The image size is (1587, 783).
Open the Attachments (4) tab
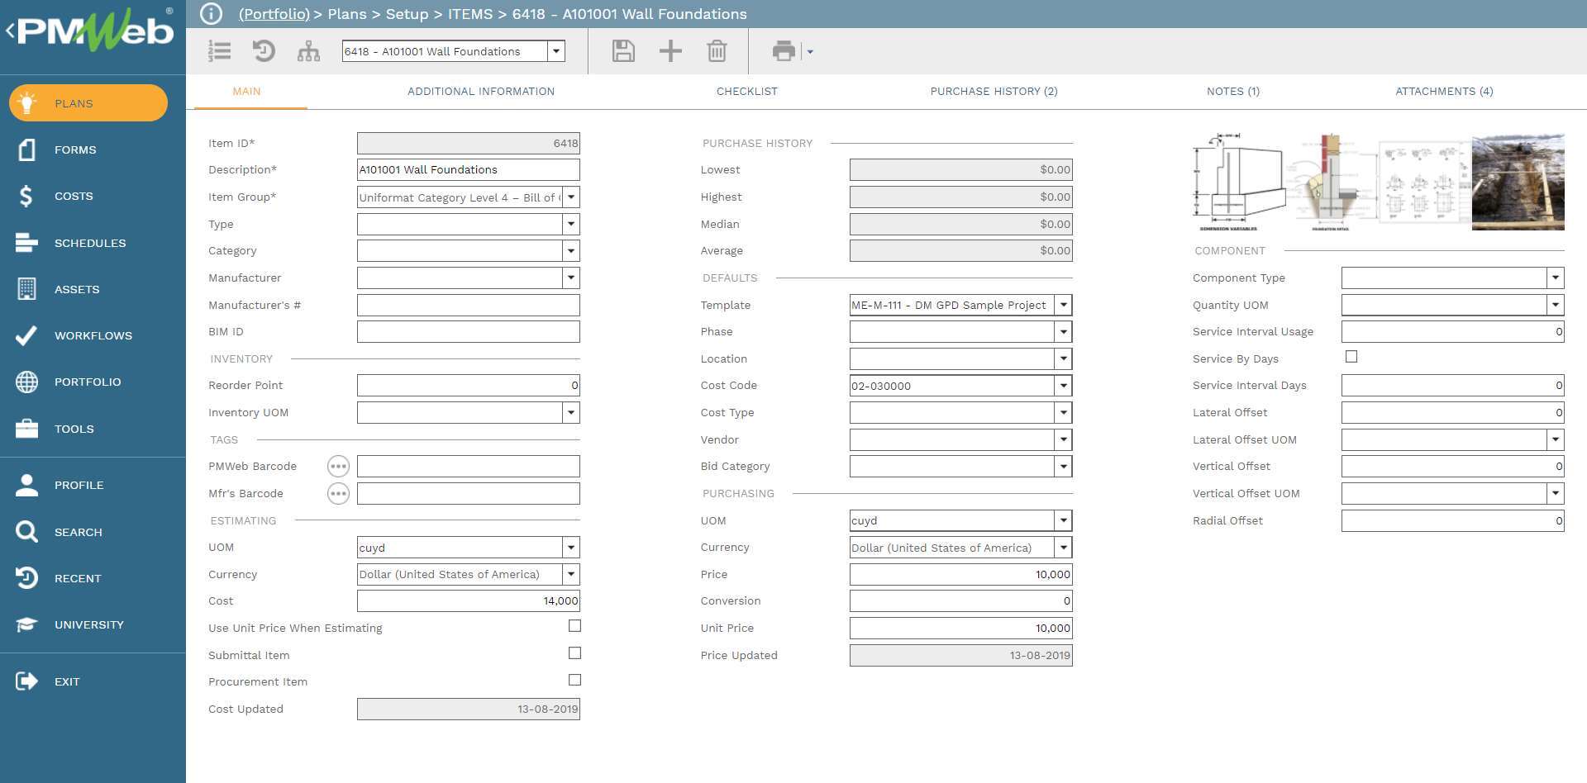tap(1444, 92)
